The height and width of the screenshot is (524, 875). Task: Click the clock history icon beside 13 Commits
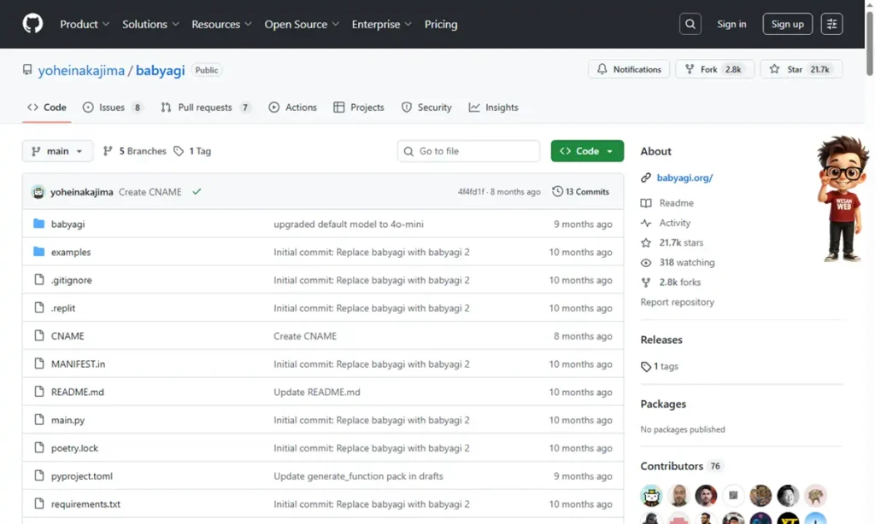557,191
